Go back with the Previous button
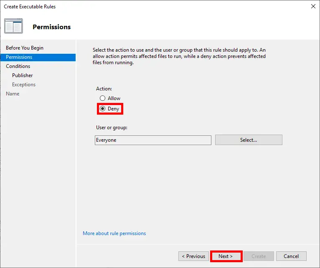The image size is (320, 268). click(x=193, y=256)
